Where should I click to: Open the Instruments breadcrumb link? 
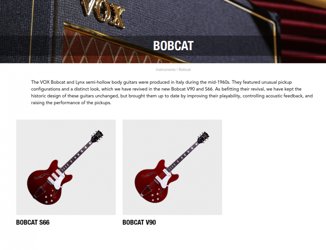click(x=166, y=70)
